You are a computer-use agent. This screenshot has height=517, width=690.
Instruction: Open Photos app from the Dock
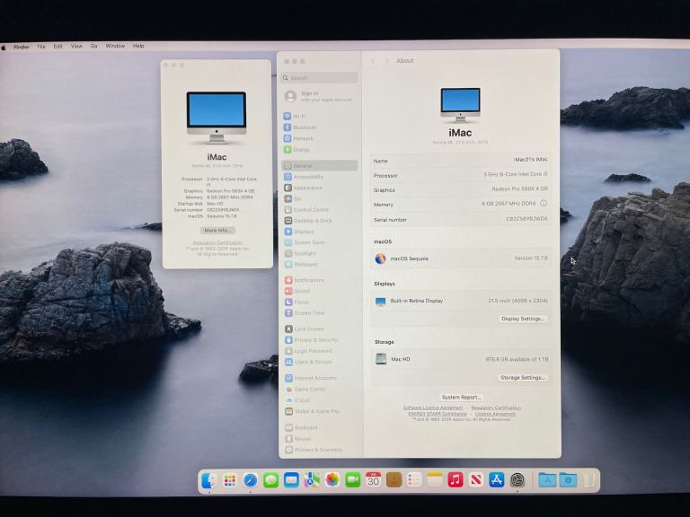coord(332,479)
